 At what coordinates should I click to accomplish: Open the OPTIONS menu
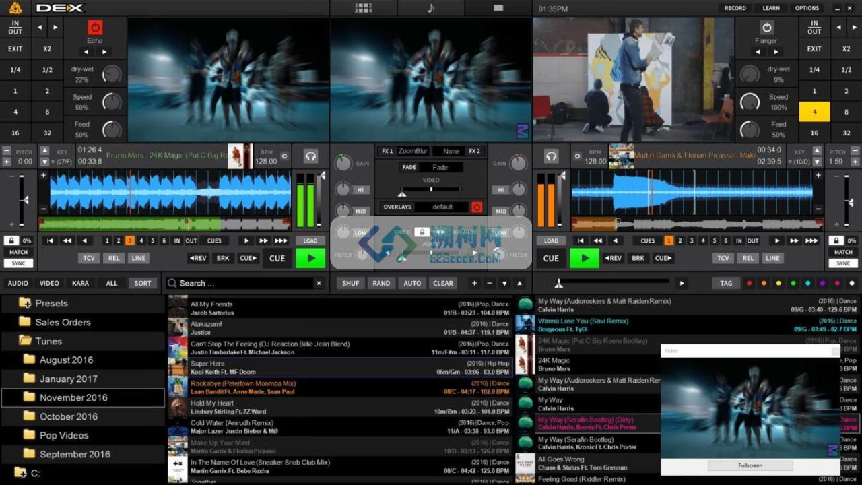tap(807, 8)
